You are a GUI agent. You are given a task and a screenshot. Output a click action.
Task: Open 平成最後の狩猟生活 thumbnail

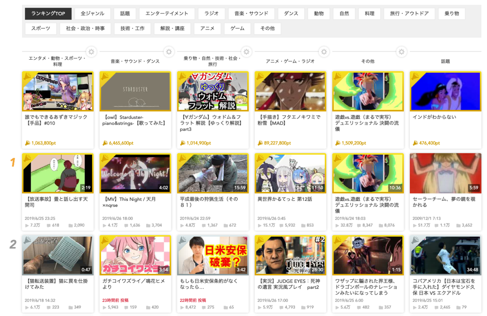coord(213,173)
